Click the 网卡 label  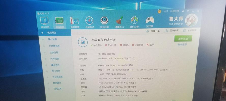click(x=83, y=95)
